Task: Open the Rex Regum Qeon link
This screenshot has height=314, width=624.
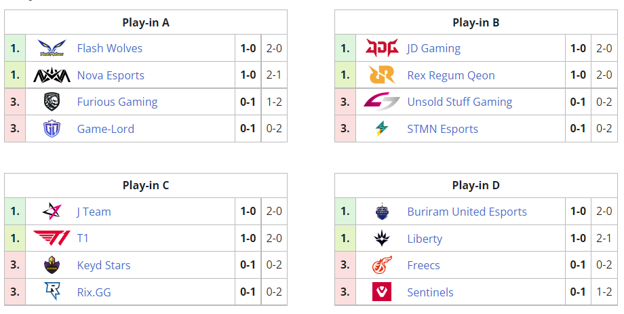Action: 450,75
